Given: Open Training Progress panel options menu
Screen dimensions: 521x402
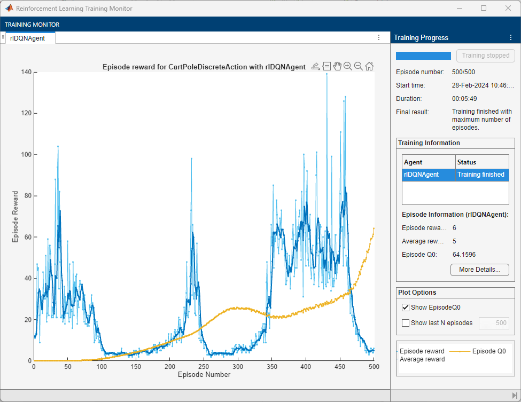Looking at the screenshot, I should coord(510,38).
